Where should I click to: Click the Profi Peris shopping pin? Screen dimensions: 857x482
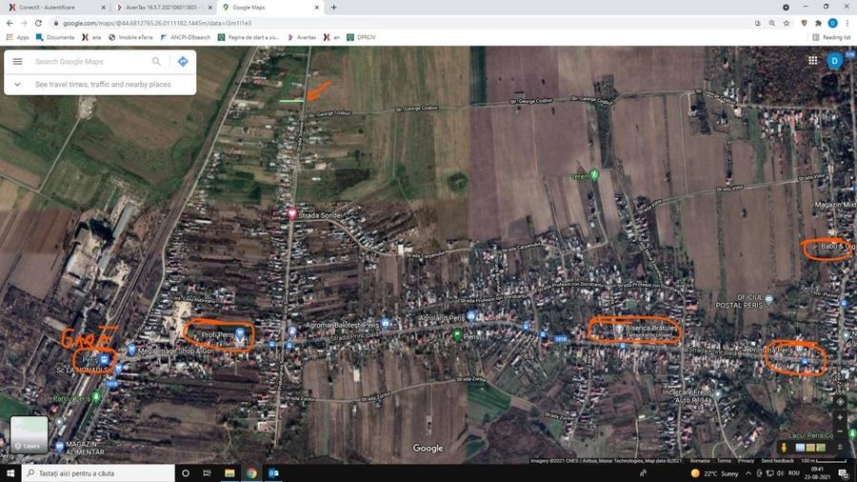click(239, 334)
